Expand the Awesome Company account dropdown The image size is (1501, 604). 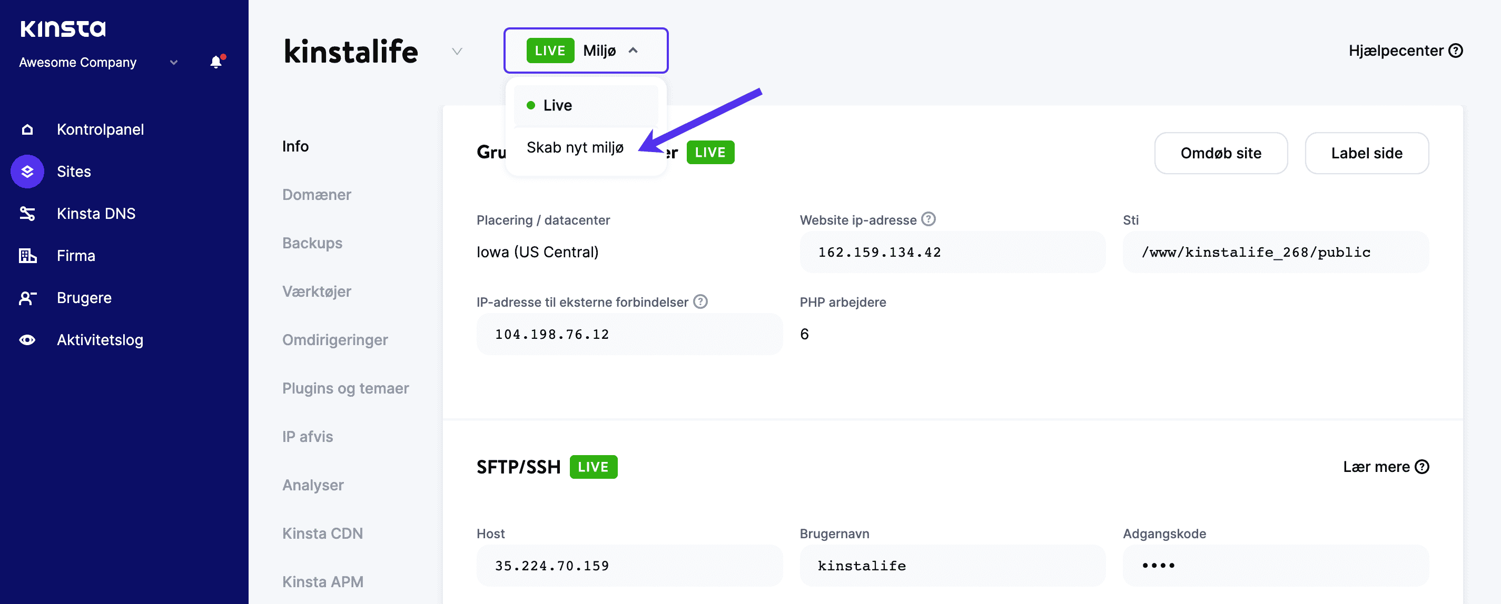click(x=173, y=62)
